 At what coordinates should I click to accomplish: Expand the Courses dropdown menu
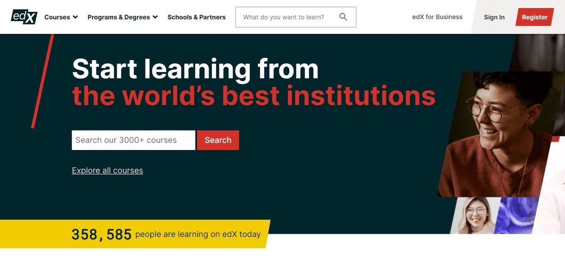pos(61,17)
